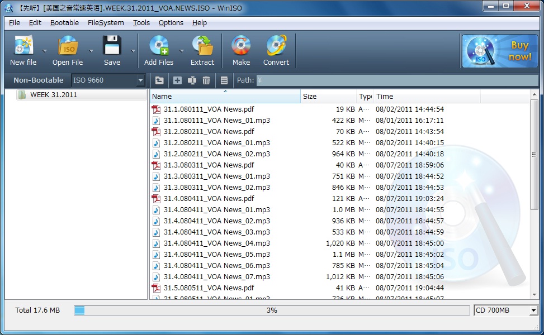The width and height of the screenshot is (544, 335).
Task: Open the Tools menu
Action: 141,23
